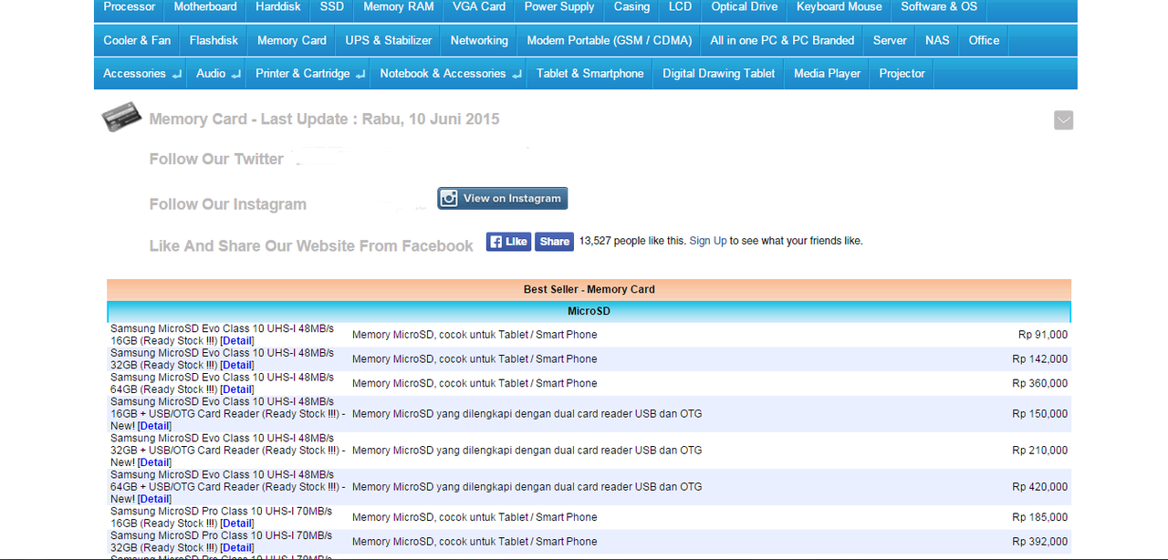Screen dimensions: 1168x560
Task: Open the Casing menu
Action: (631, 7)
